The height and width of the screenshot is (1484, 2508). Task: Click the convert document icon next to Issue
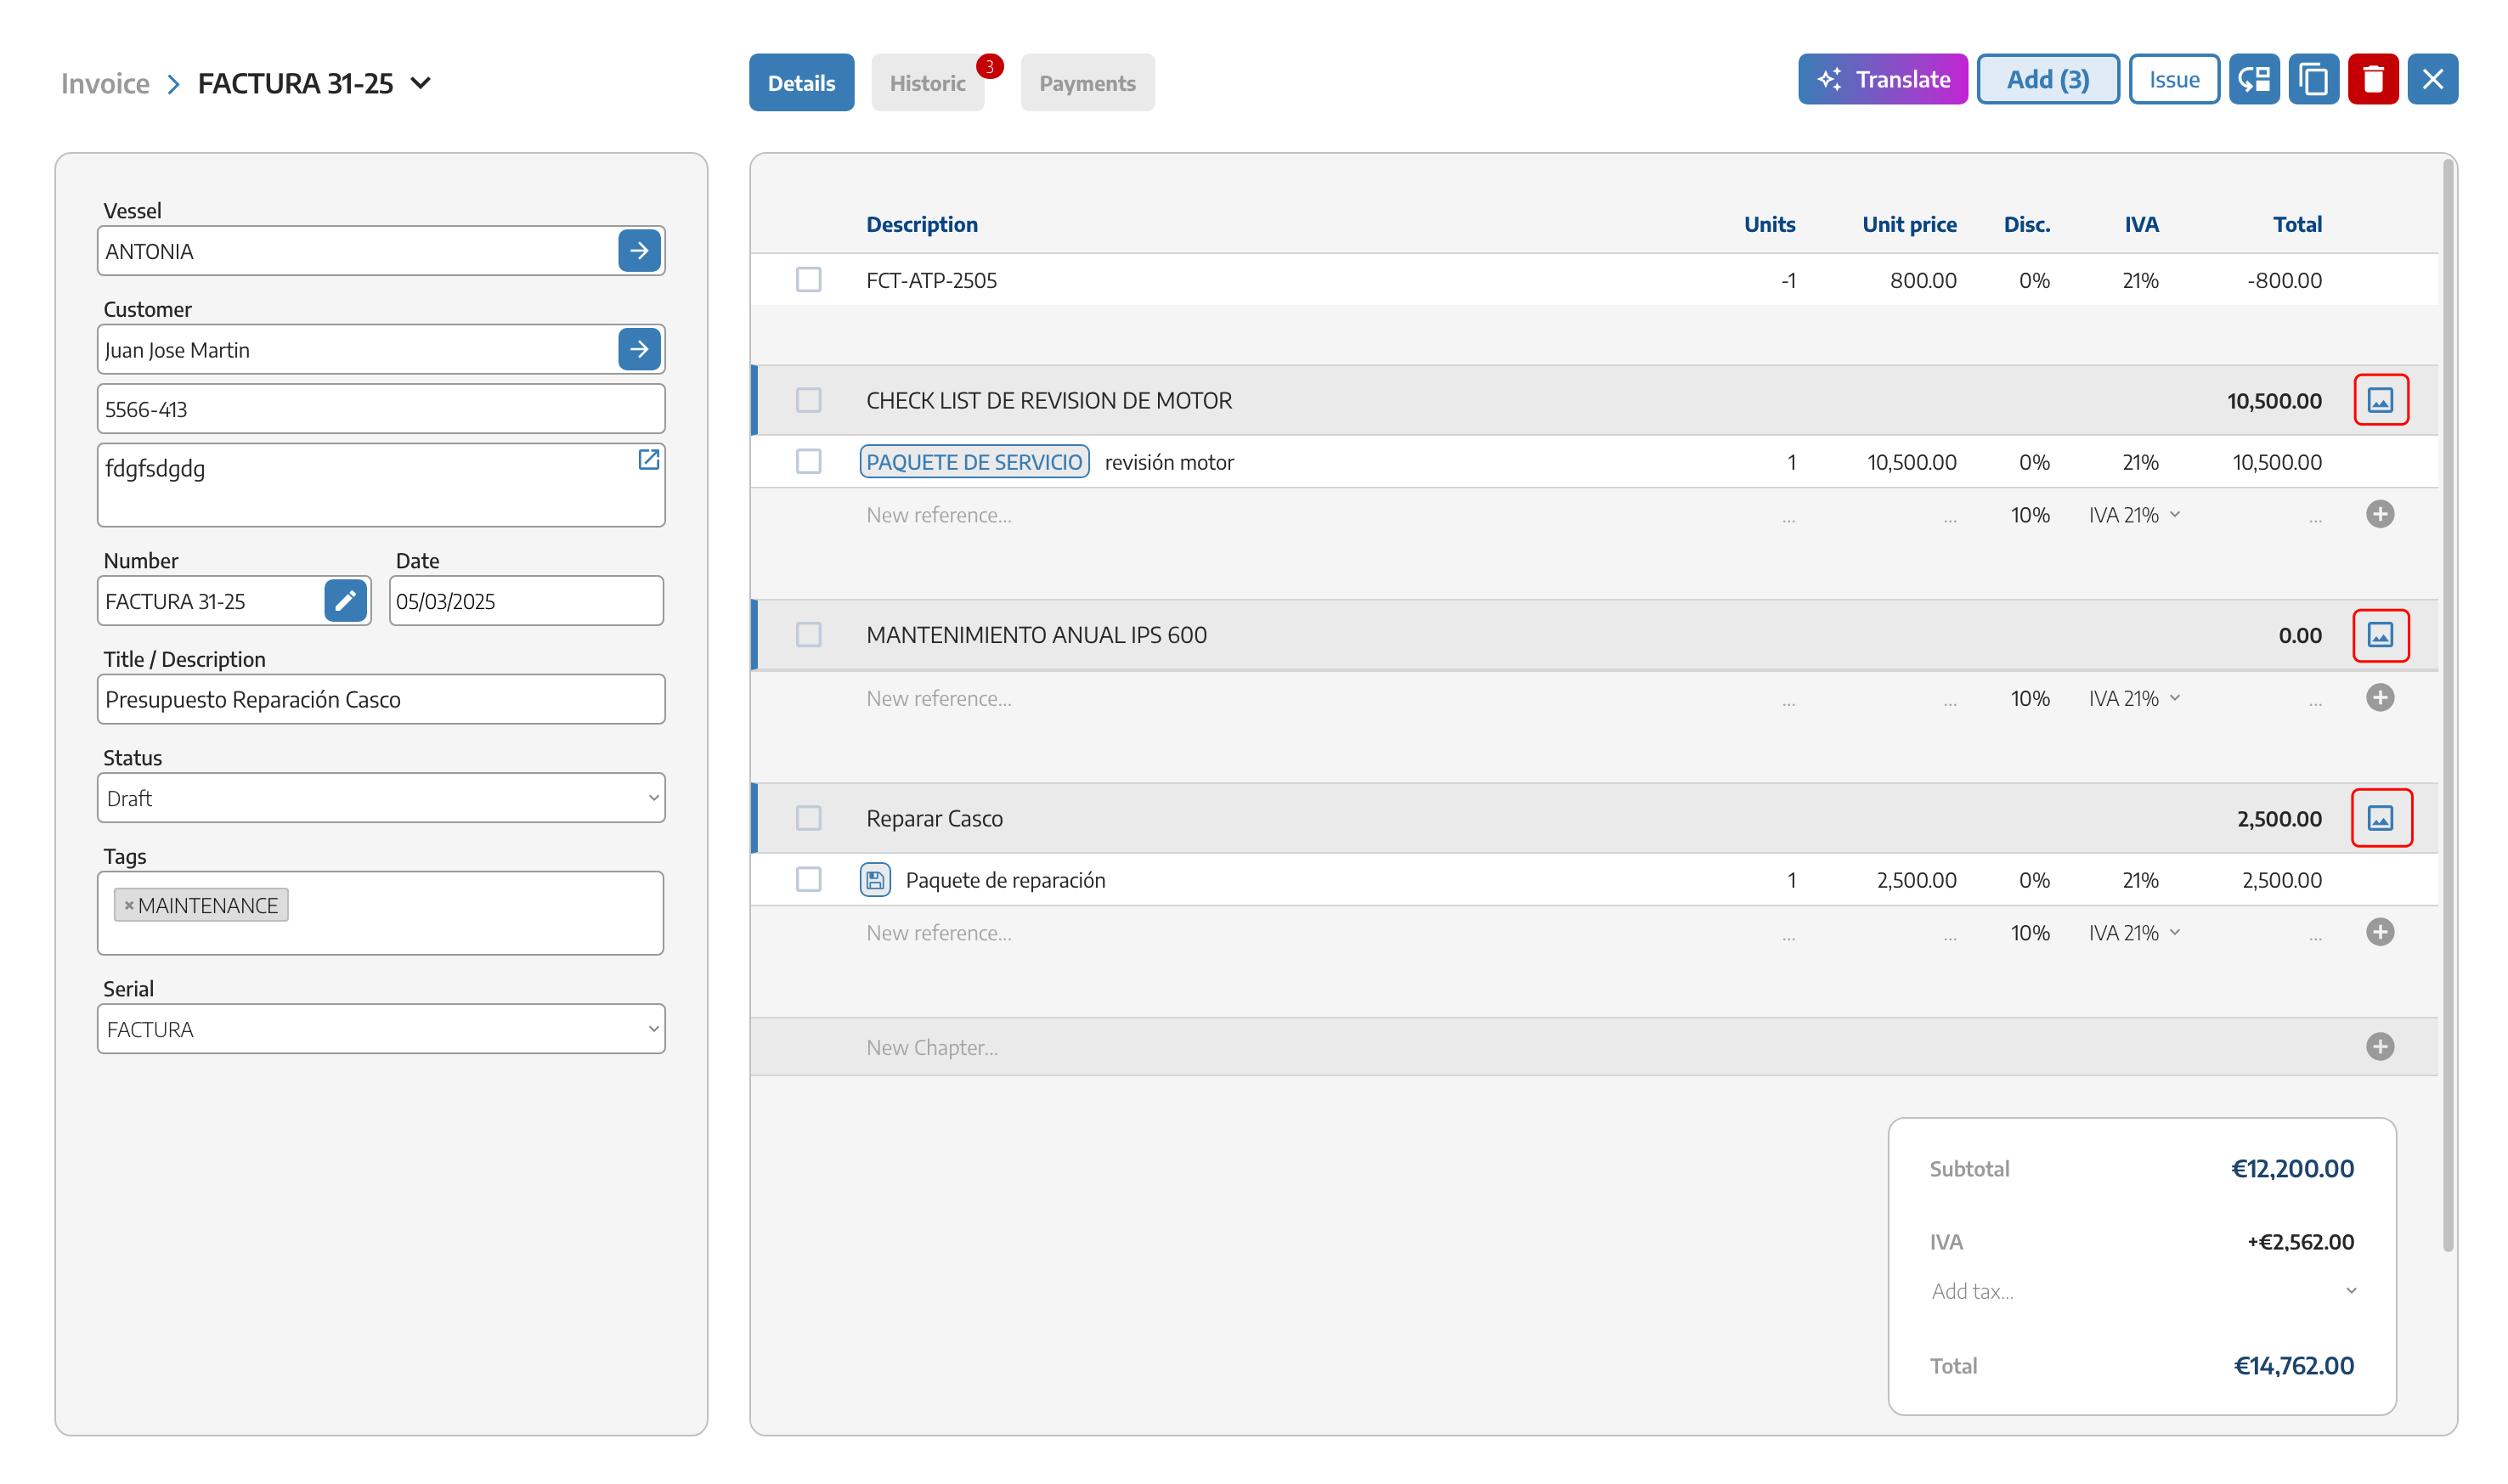tap(2254, 79)
